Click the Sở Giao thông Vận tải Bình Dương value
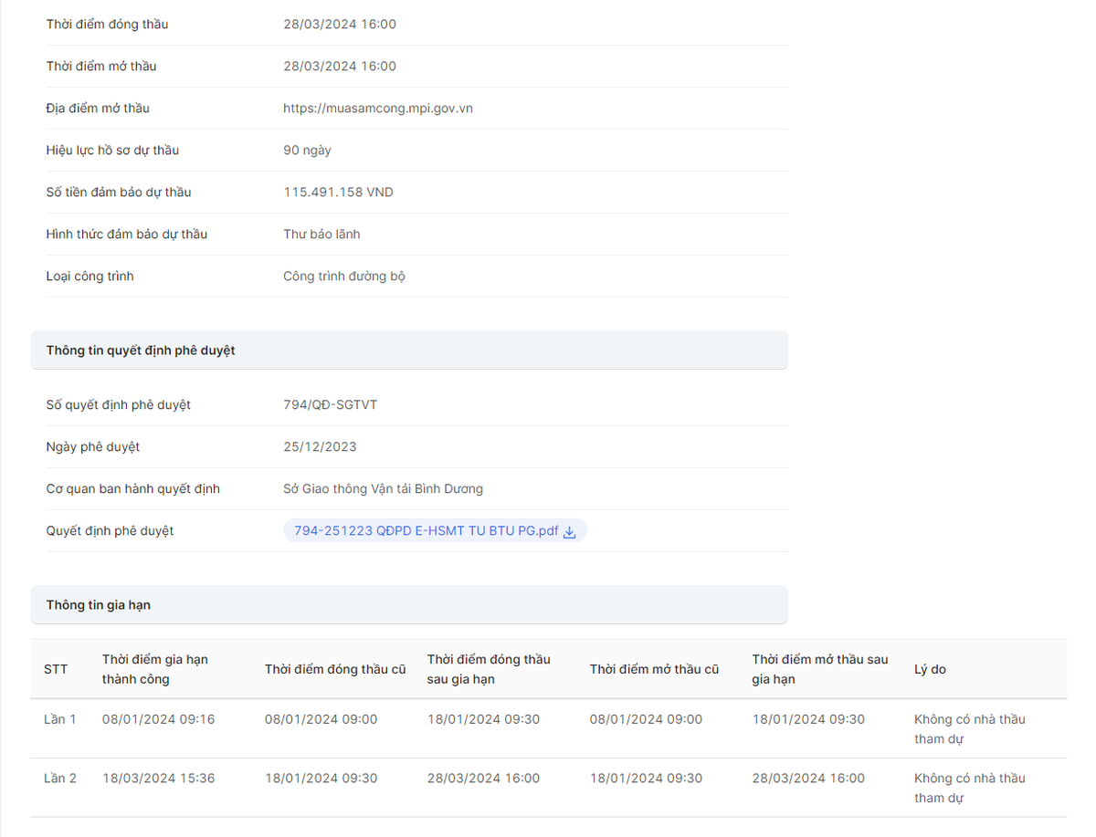1096x837 pixels. tap(383, 489)
